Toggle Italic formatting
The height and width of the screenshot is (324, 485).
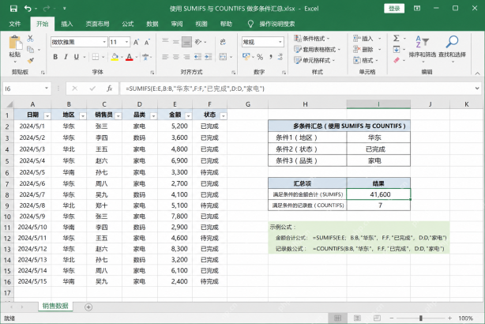coord(66,57)
